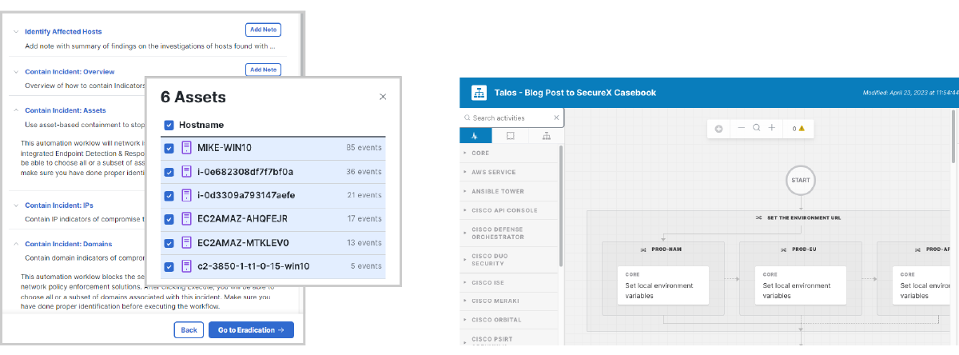Uncheck the i-0e682308df7f7bf0a checkbox

tap(169, 172)
